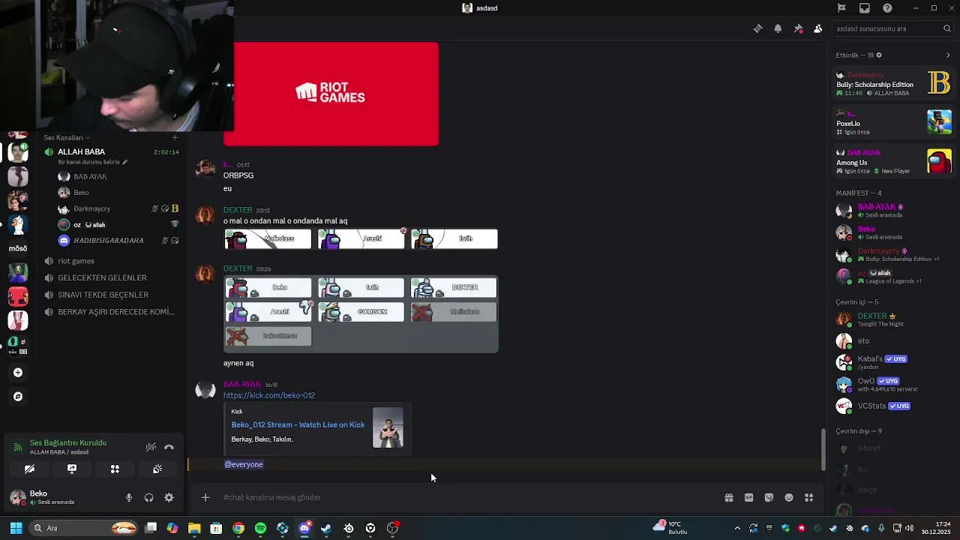Select VCStats bot in members list
Image resolution: width=960 pixels, height=540 pixels.
(x=893, y=406)
